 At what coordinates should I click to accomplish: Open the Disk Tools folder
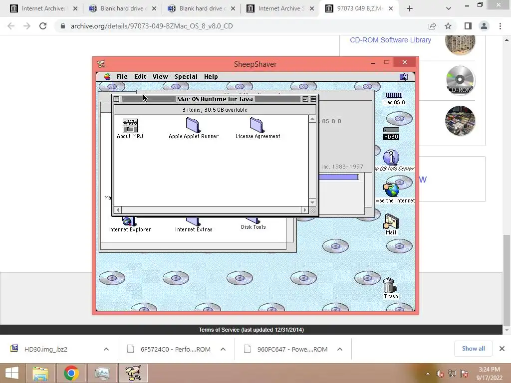pyautogui.click(x=253, y=220)
